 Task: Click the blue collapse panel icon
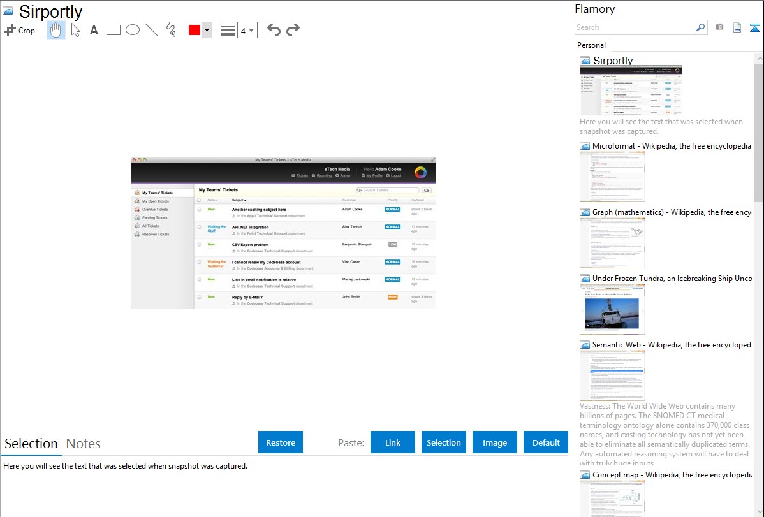pyautogui.click(x=754, y=27)
